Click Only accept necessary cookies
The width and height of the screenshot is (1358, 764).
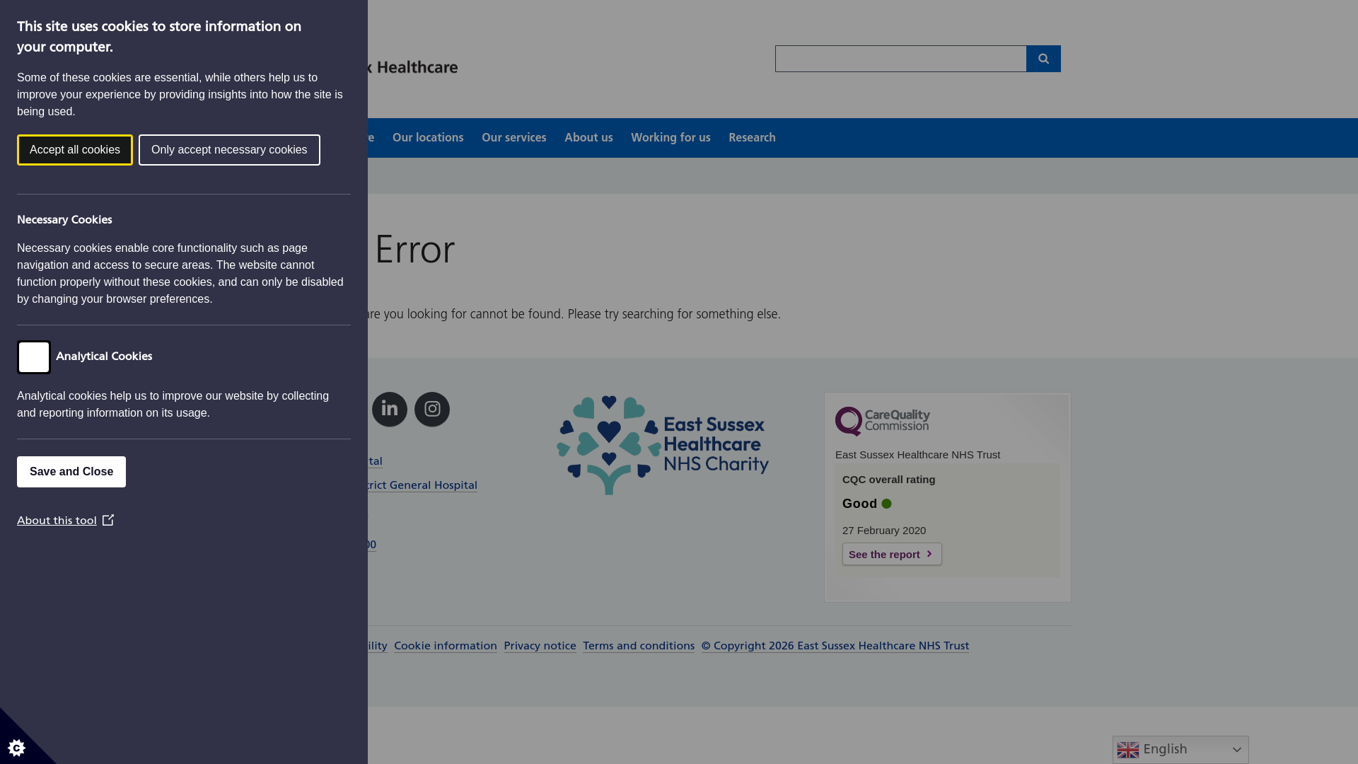coord(229,150)
